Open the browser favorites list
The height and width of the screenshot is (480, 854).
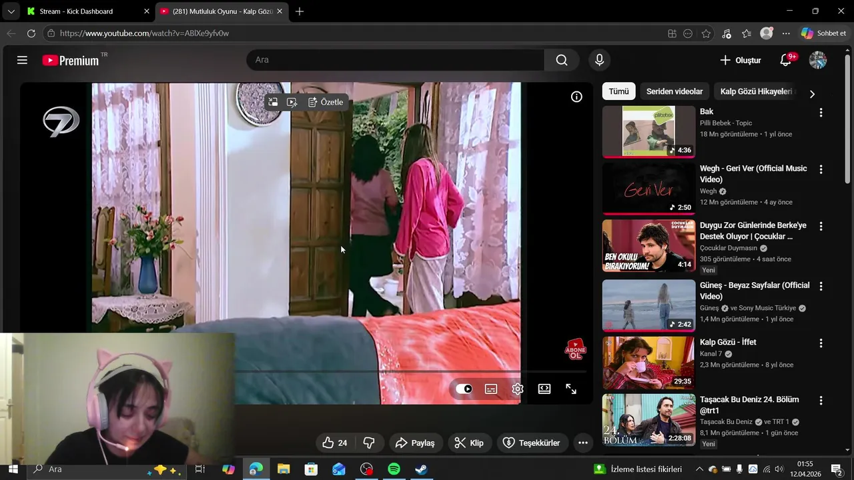[x=747, y=33]
